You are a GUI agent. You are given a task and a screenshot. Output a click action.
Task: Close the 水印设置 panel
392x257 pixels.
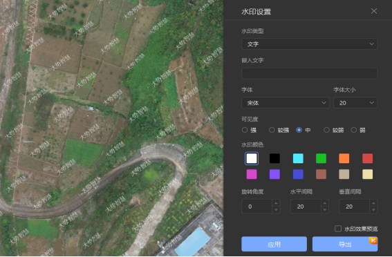[374, 11]
